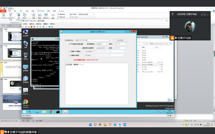
Task: Open Server Manager in VM taskbar
Action: pyautogui.click(x=30, y=112)
